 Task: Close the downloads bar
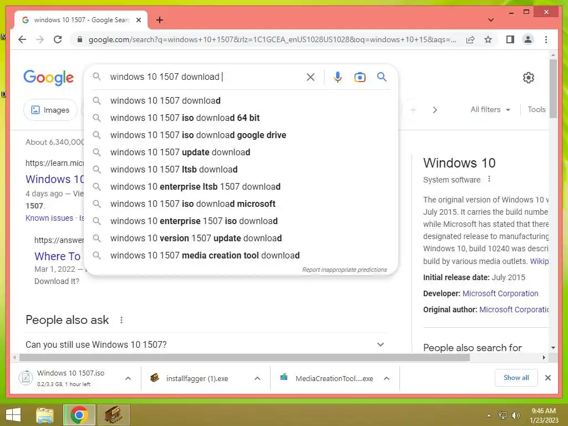547,378
